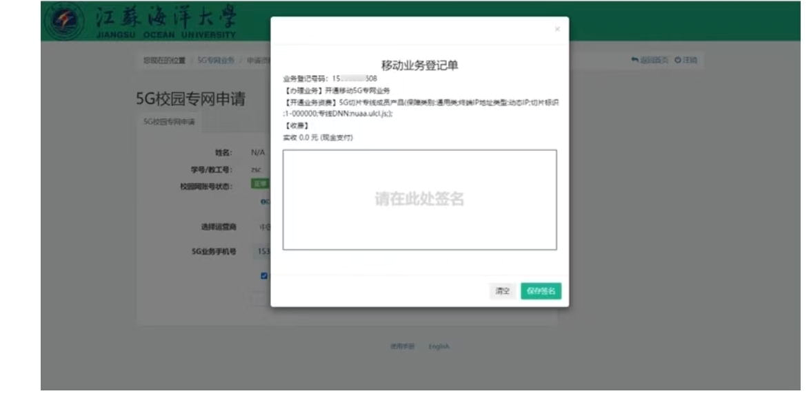This screenshot has height=398, width=811.
Task: Go back via the 返回首页 arrow link
Action: [x=650, y=61]
